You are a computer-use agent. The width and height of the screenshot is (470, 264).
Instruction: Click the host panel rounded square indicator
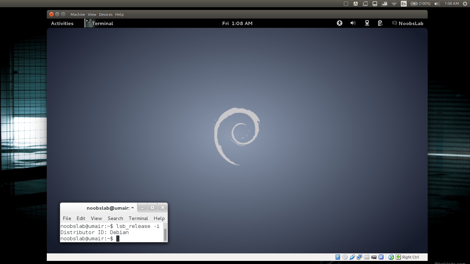pyautogui.click(x=346, y=3)
